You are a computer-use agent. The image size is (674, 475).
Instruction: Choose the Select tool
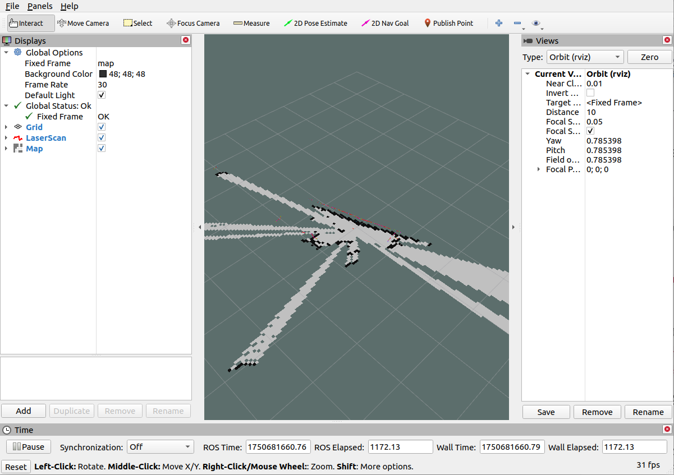(x=138, y=23)
